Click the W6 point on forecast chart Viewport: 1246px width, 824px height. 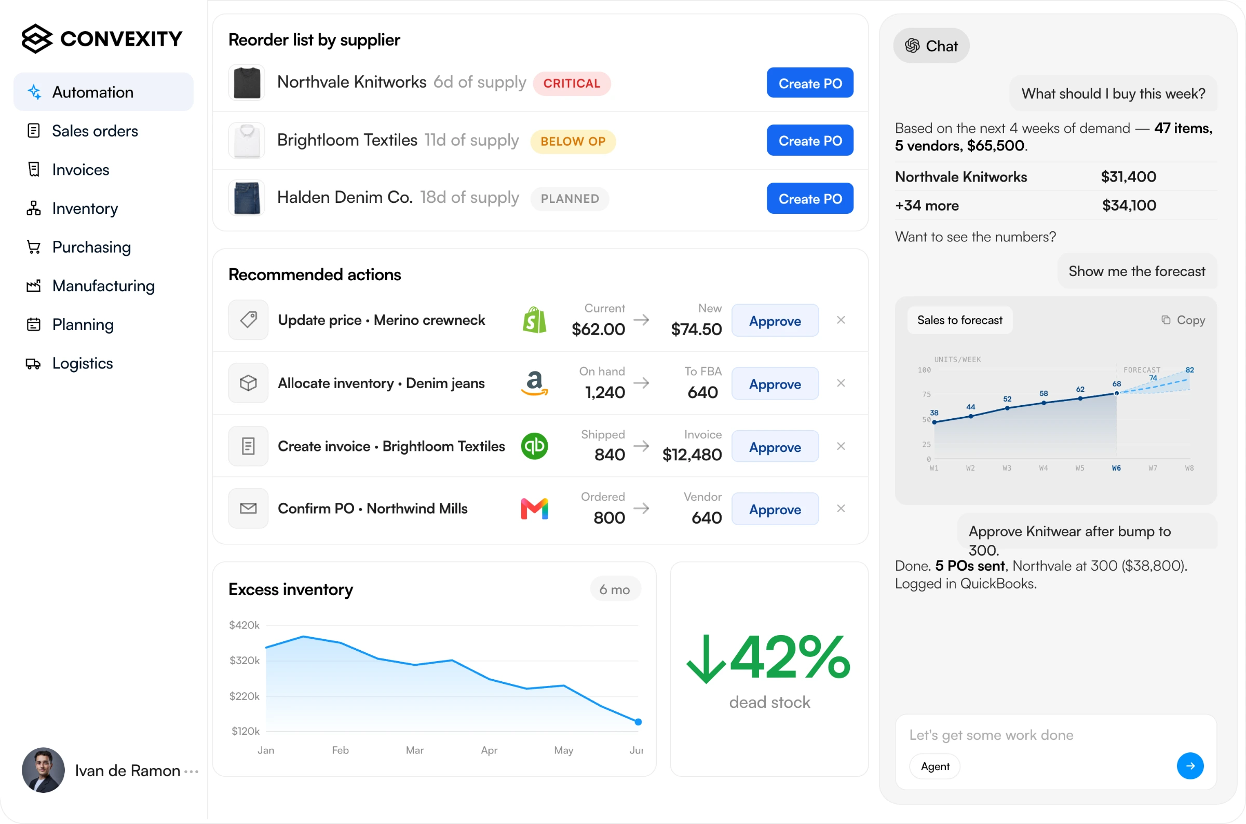1117,393
